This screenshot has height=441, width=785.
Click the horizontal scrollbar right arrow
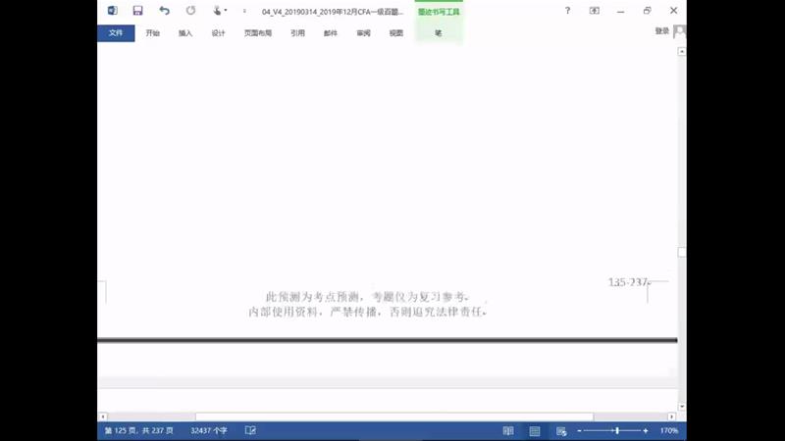point(672,416)
